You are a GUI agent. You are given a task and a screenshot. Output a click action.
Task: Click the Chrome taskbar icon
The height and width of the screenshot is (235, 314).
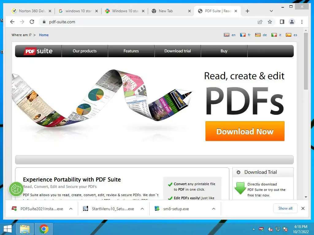(44, 229)
